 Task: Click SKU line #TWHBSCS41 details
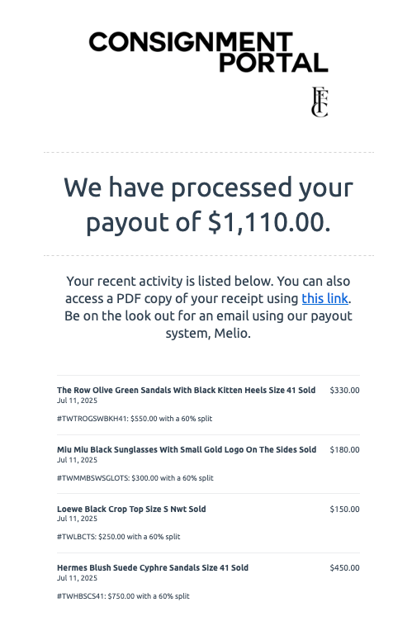[123, 596]
